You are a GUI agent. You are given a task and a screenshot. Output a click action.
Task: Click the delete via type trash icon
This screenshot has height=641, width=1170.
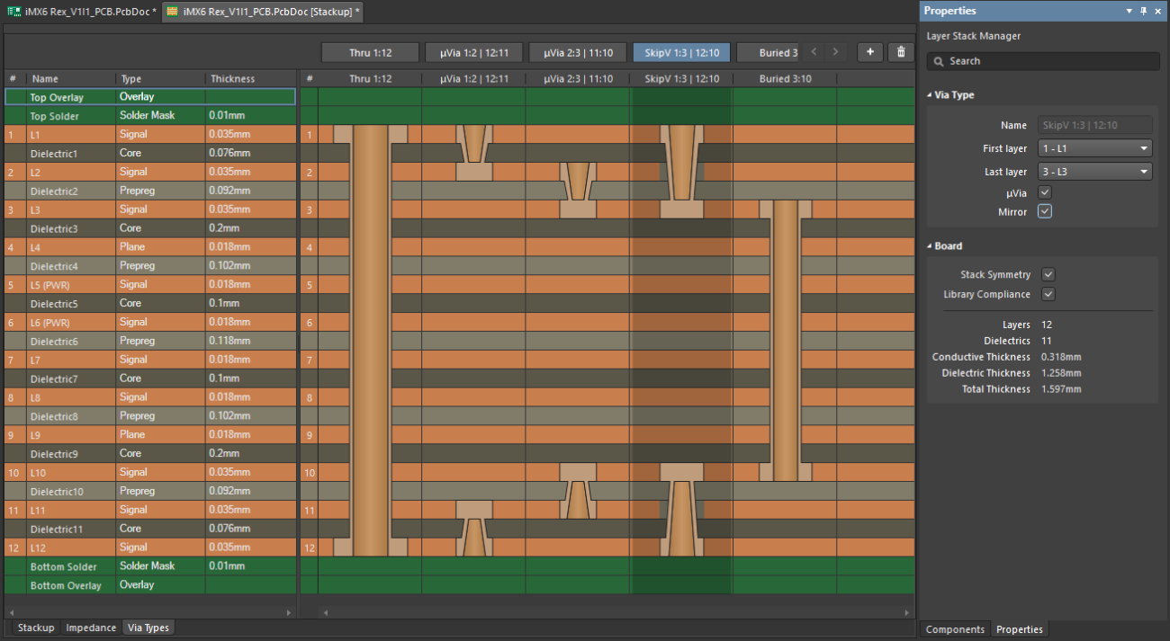tap(901, 52)
